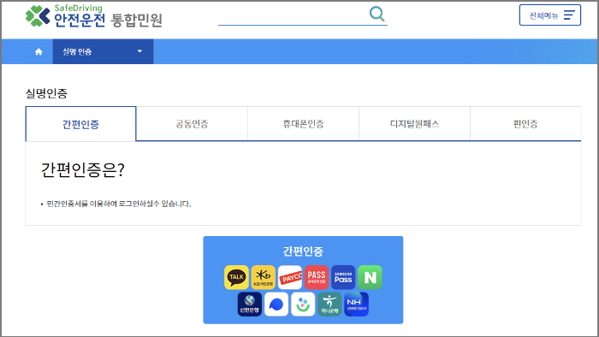This screenshot has width=599, height=337.
Task: Click the 간편인증 blue panel title
Action: [303, 251]
